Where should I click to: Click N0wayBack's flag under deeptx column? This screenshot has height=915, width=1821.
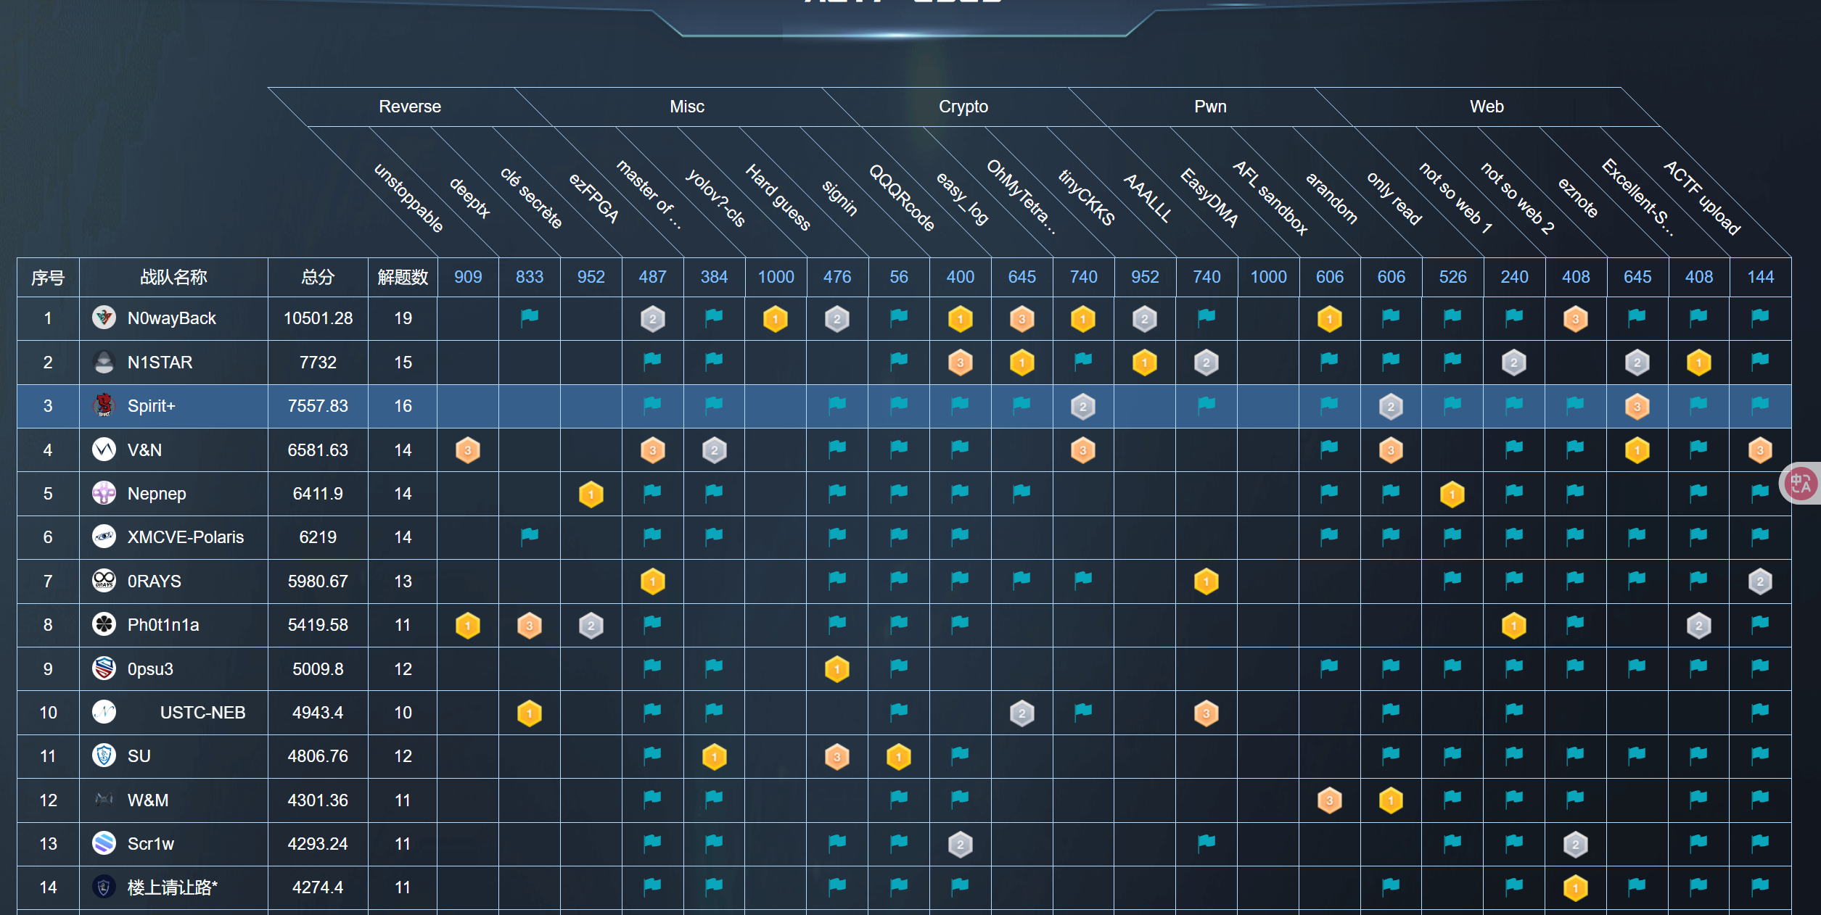click(x=530, y=317)
